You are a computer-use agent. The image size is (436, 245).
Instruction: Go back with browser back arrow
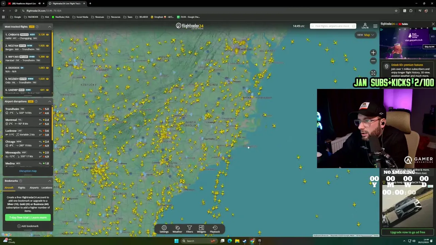pyautogui.click(x=3, y=11)
